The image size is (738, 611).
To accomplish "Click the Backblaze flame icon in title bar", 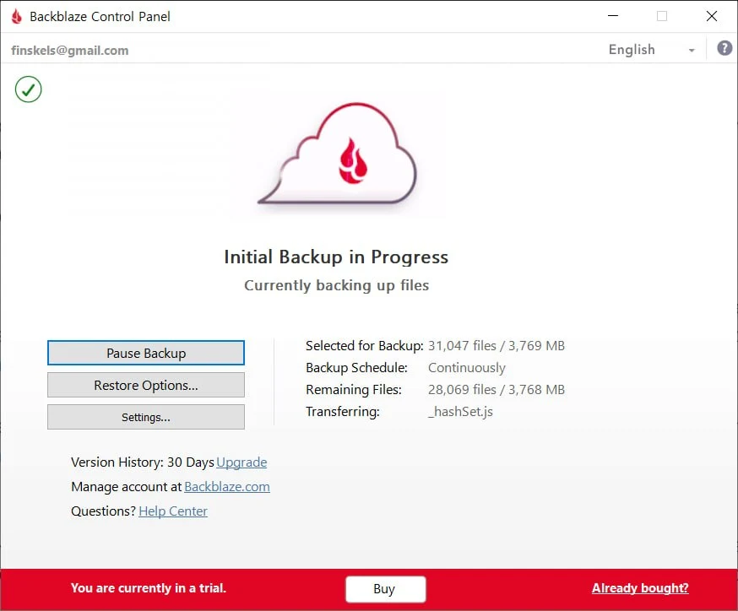I will point(17,17).
